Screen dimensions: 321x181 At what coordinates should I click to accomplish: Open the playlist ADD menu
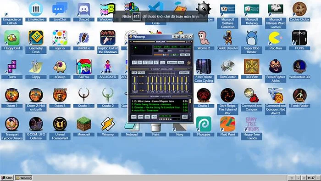coord(134,117)
